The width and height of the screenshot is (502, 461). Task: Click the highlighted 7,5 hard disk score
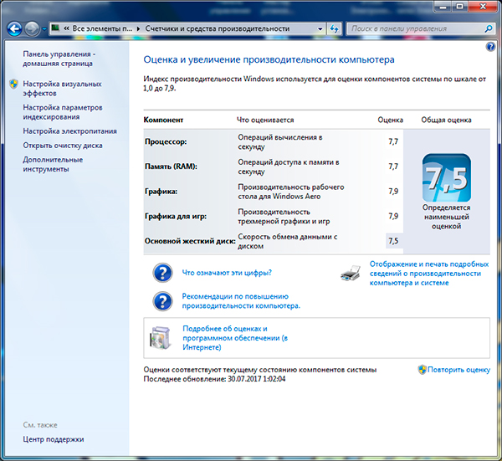(393, 241)
